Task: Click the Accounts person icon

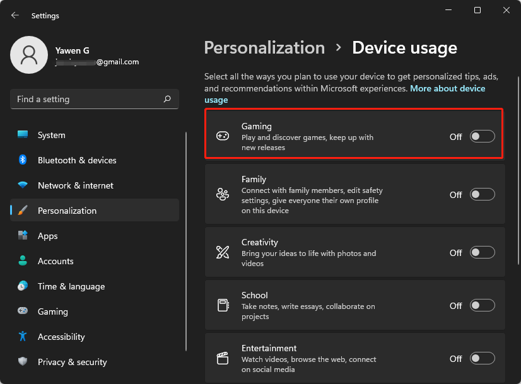Action: (23, 260)
